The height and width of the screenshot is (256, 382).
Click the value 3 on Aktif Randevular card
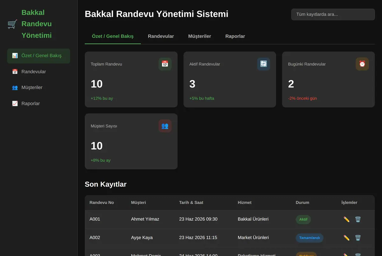(x=192, y=84)
